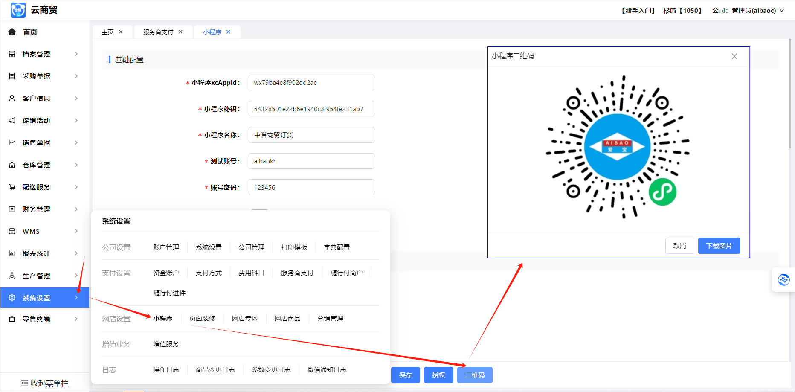Viewport: 795px width, 392px height.
Task: Click the 保存 button
Action: 406,375
